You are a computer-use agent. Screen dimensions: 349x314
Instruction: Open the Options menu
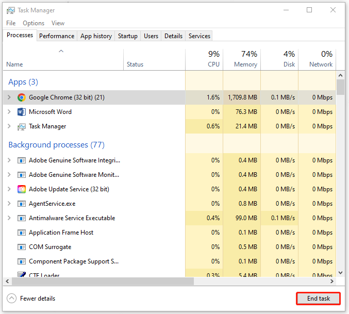[34, 23]
